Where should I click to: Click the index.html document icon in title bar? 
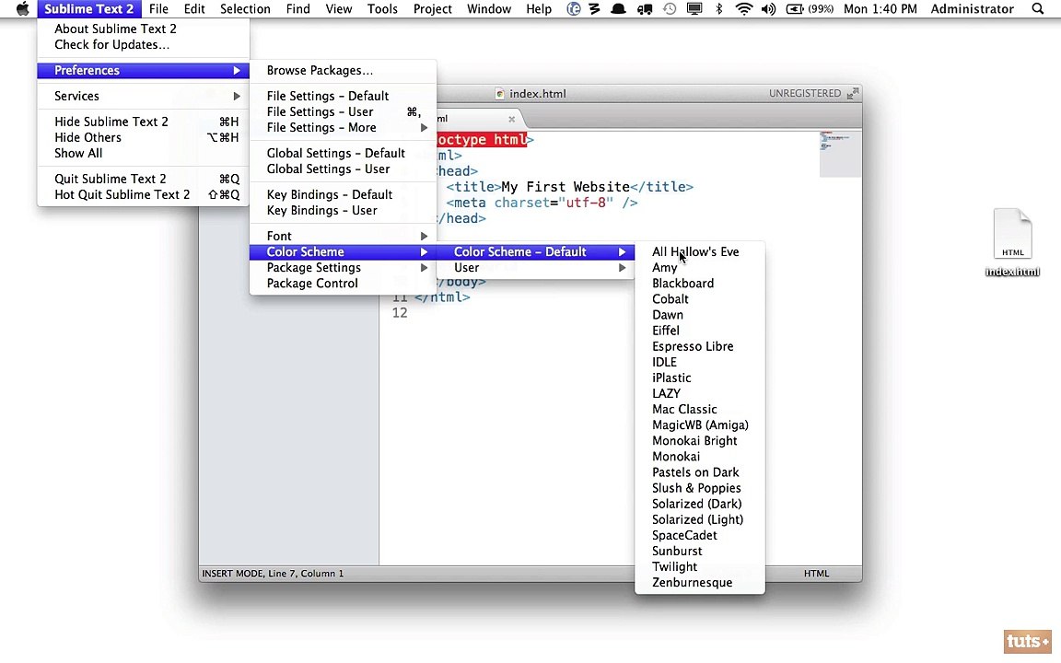click(499, 93)
